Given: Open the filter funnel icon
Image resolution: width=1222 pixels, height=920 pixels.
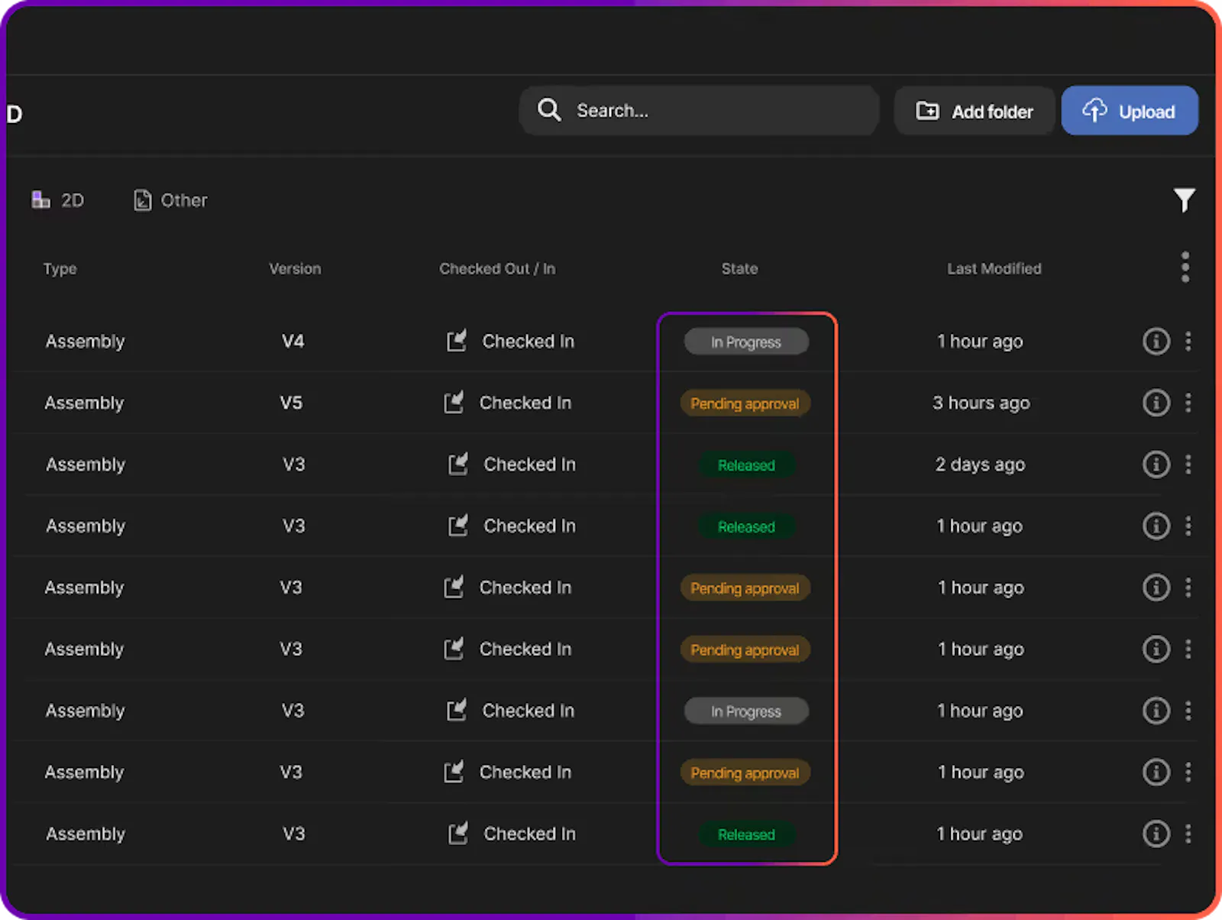Looking at the screenshot, I should click(1184, 200).
